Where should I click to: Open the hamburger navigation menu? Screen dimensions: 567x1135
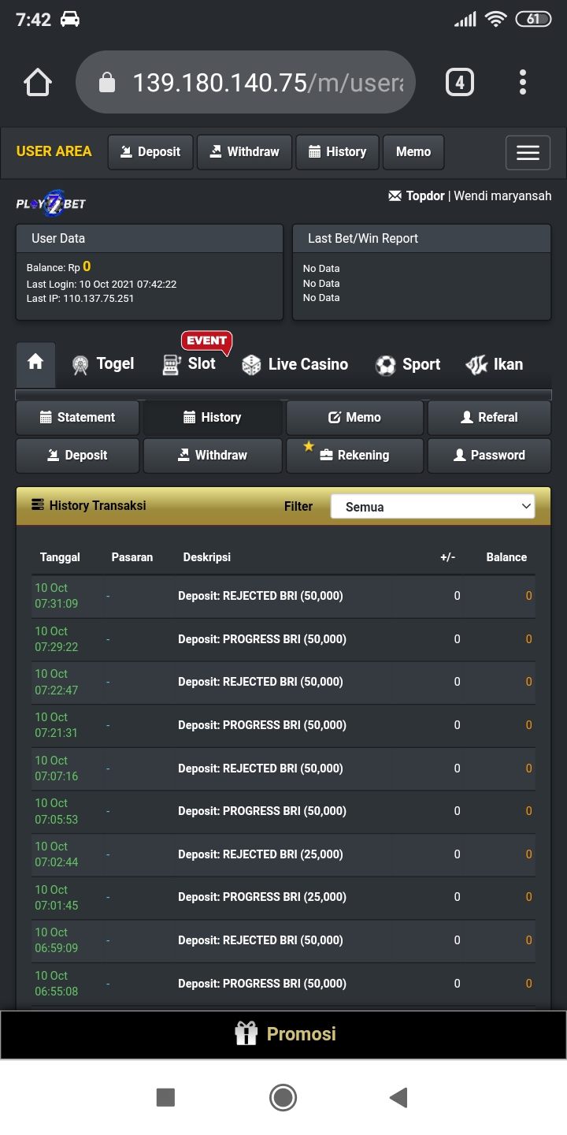click(x=528, y=153)
